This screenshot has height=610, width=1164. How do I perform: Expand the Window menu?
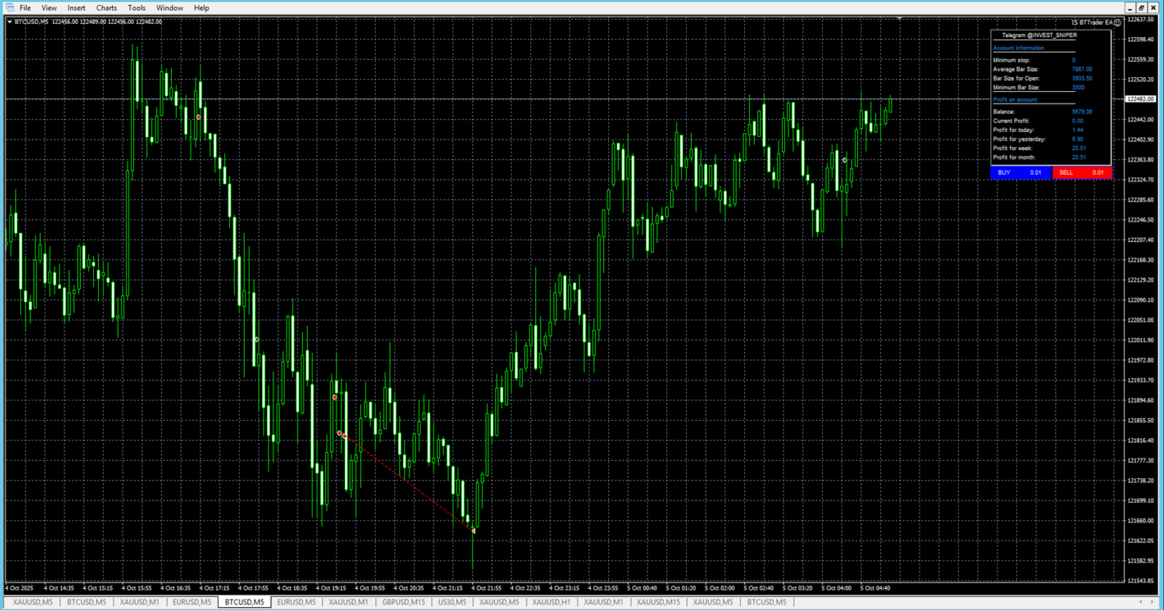point(170,8)
